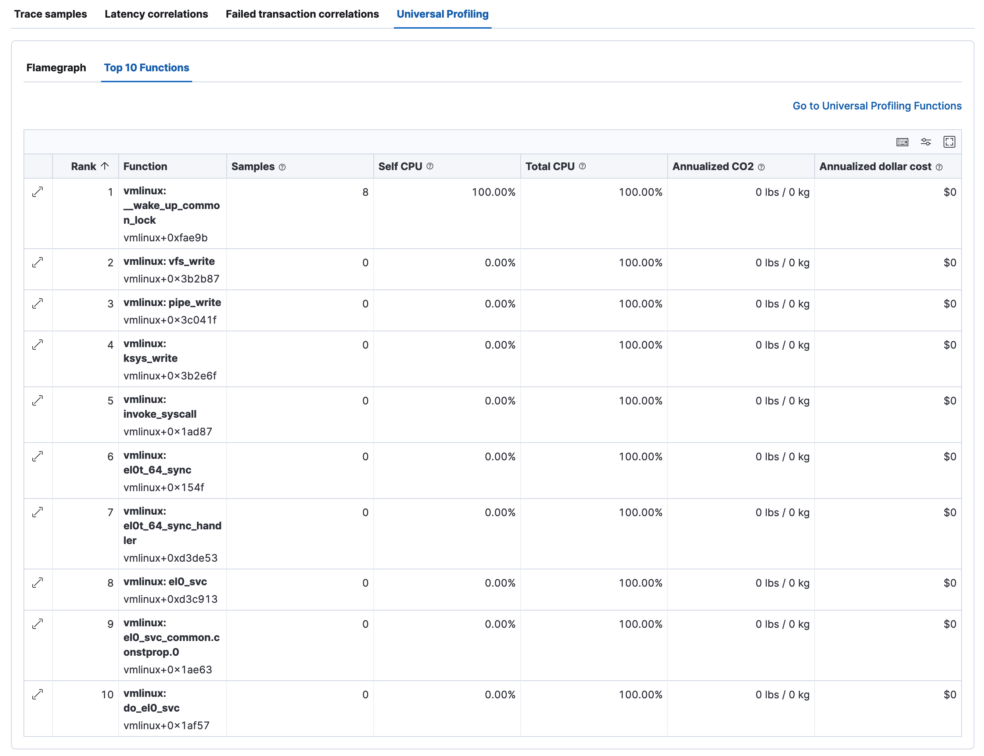This screenshot has height=756, width=984.
Task: Switch to Trace samples tab
Action: (x=50, y=14)
